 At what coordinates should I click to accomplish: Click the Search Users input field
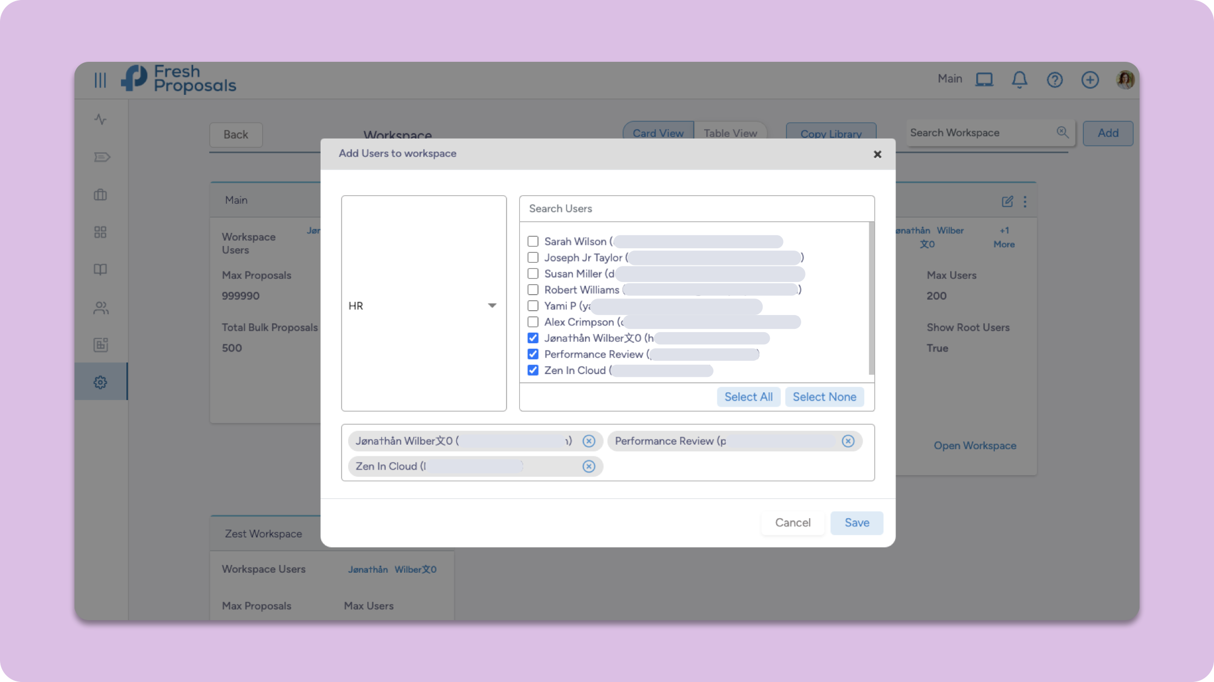[696, 209]
